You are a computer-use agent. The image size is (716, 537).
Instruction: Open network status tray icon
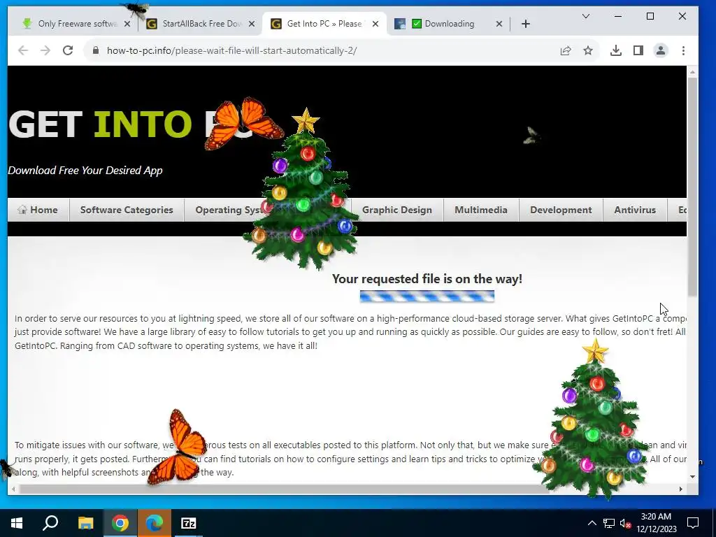[609, 523]
